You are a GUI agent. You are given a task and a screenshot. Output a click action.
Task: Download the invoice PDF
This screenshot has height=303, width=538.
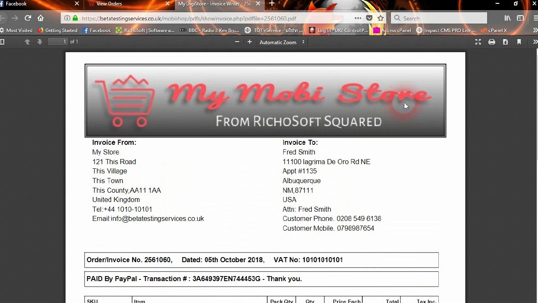click(505, 42)
